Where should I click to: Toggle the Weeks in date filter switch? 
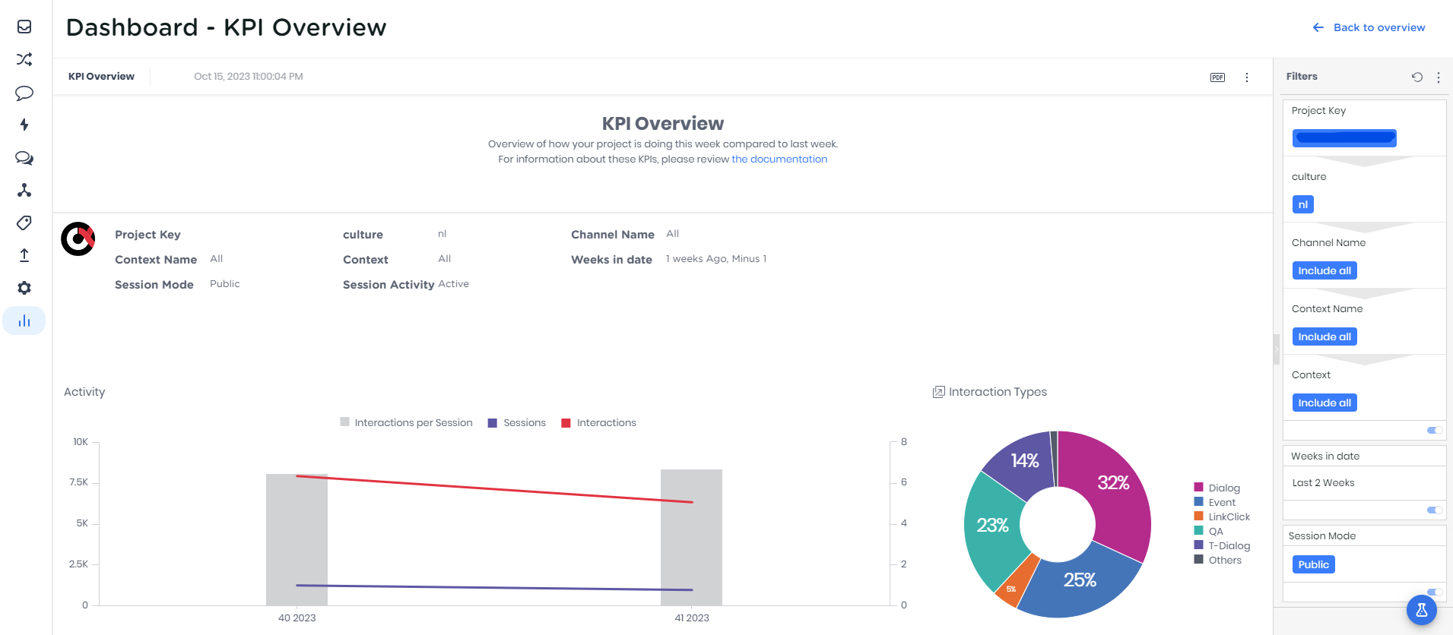(1434, 510)
